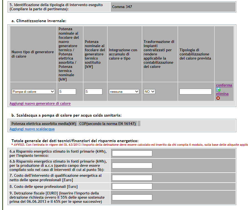Focus the 6.a energy savings input
248x210 pixels.
click(x=132, y=153)
